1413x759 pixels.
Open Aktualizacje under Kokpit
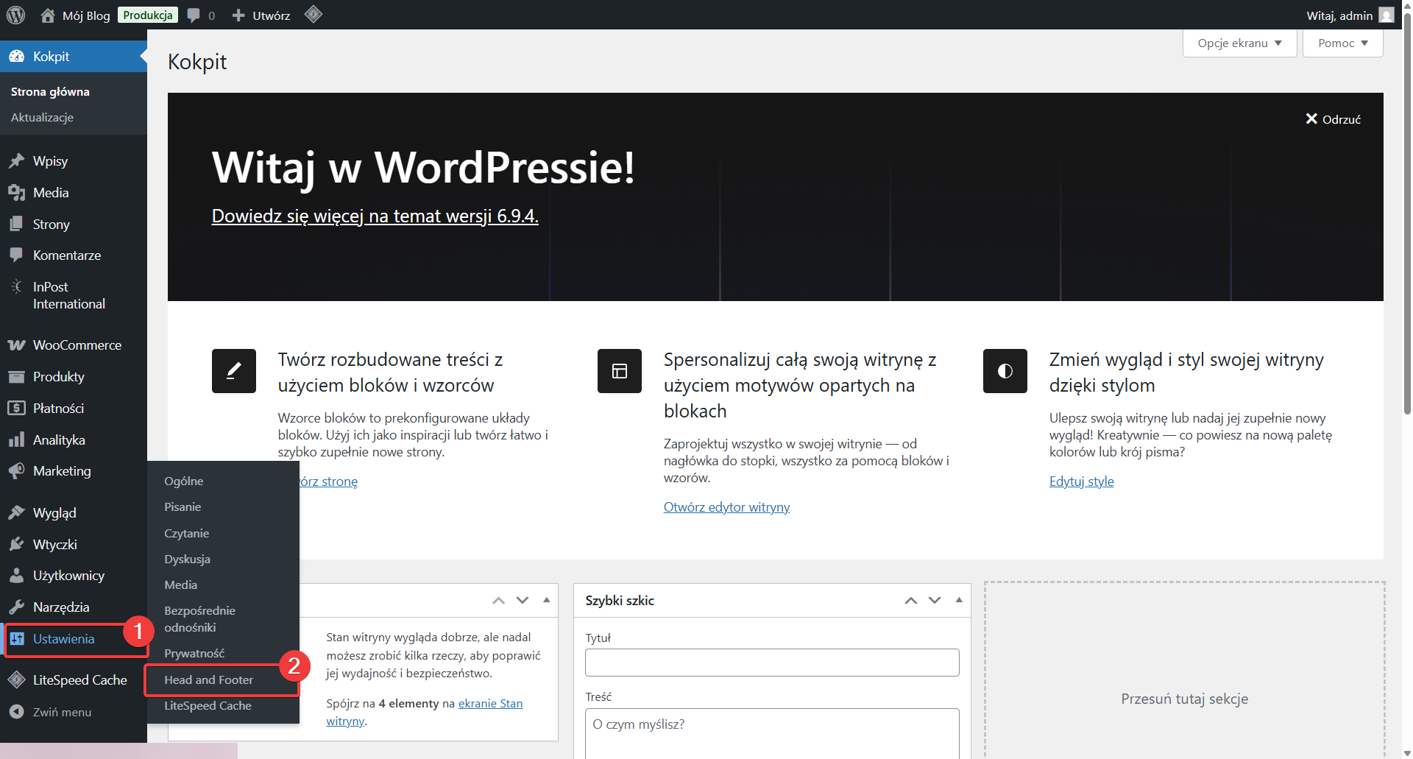[x=42, y=118]
